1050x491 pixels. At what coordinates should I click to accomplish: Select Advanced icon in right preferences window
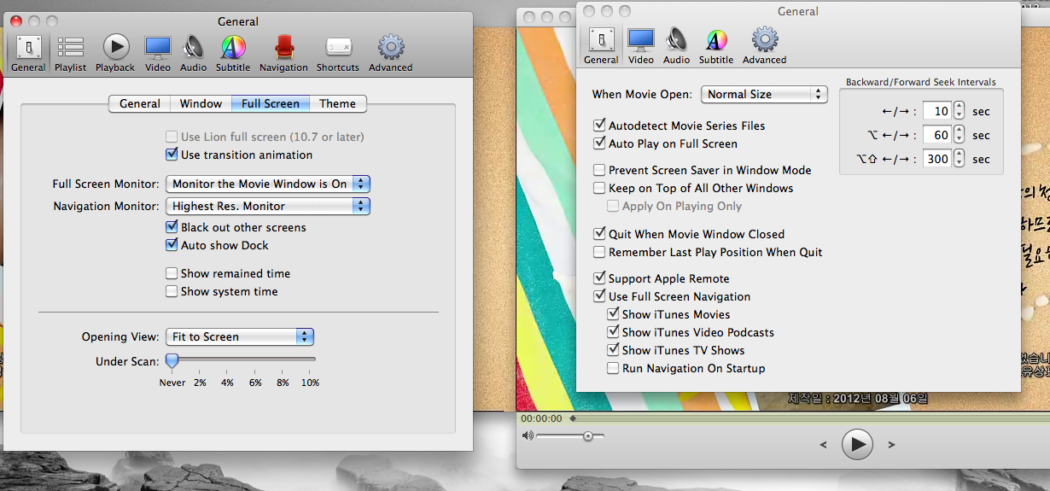click(x=764, y=45)
